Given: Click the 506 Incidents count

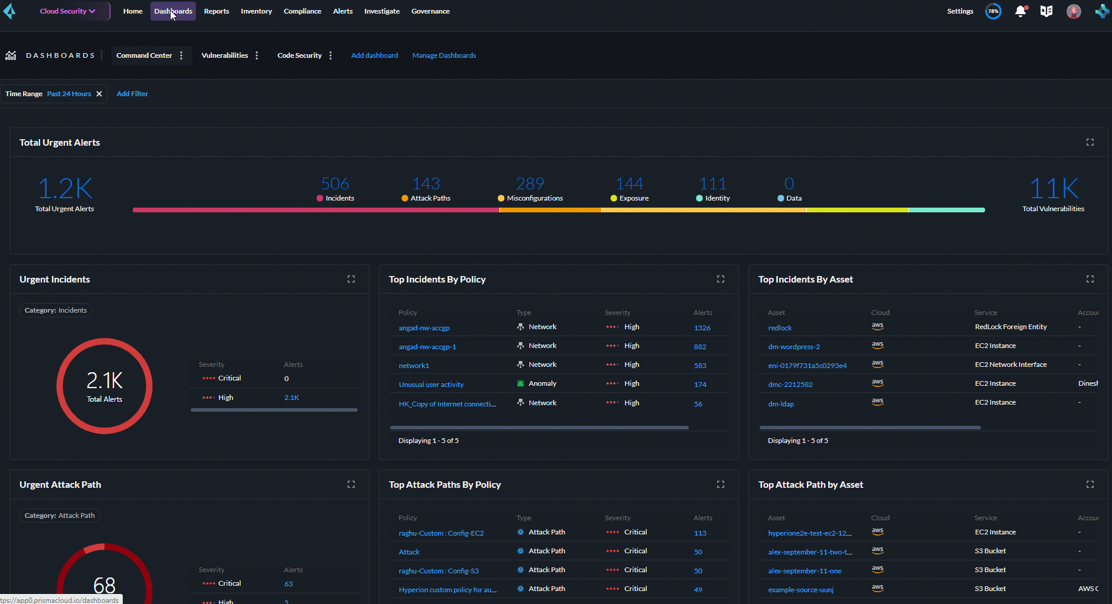Looking at the screenshot, I should coord(335,183).
